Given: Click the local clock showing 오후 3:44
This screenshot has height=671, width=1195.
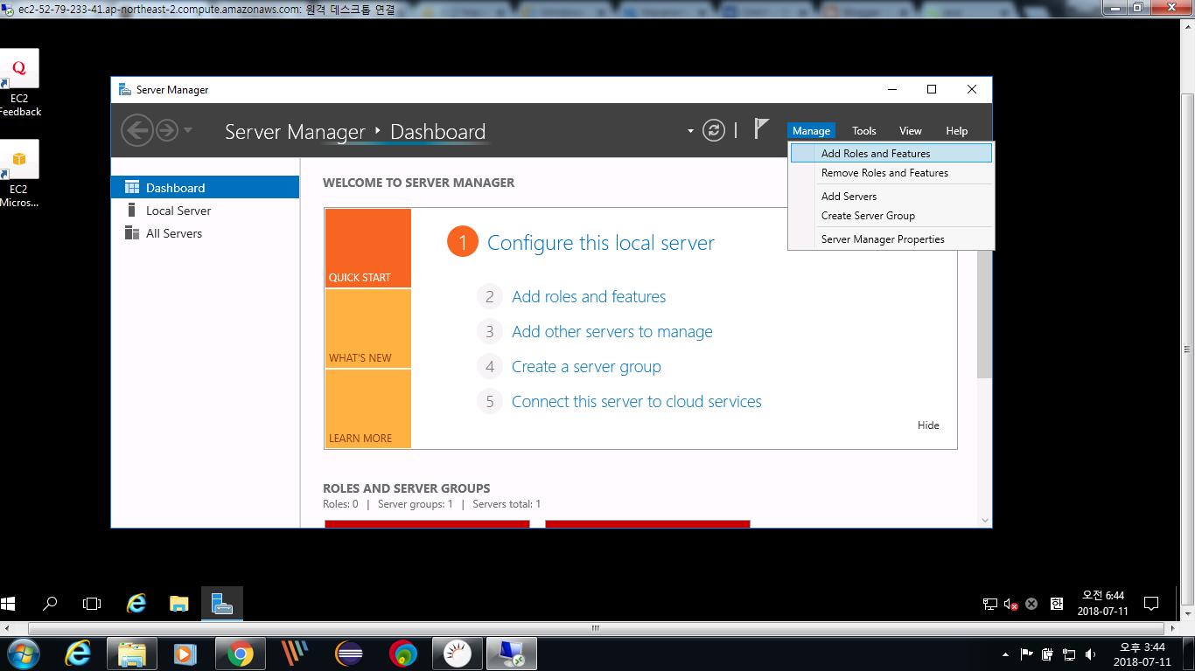Looking at the screenshot, I should (x=1143, y=654).
